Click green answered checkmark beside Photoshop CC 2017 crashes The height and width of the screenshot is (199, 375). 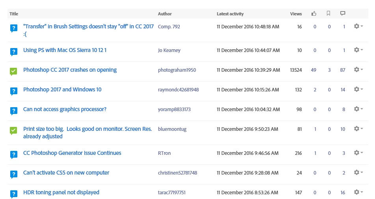coord(13,71)
